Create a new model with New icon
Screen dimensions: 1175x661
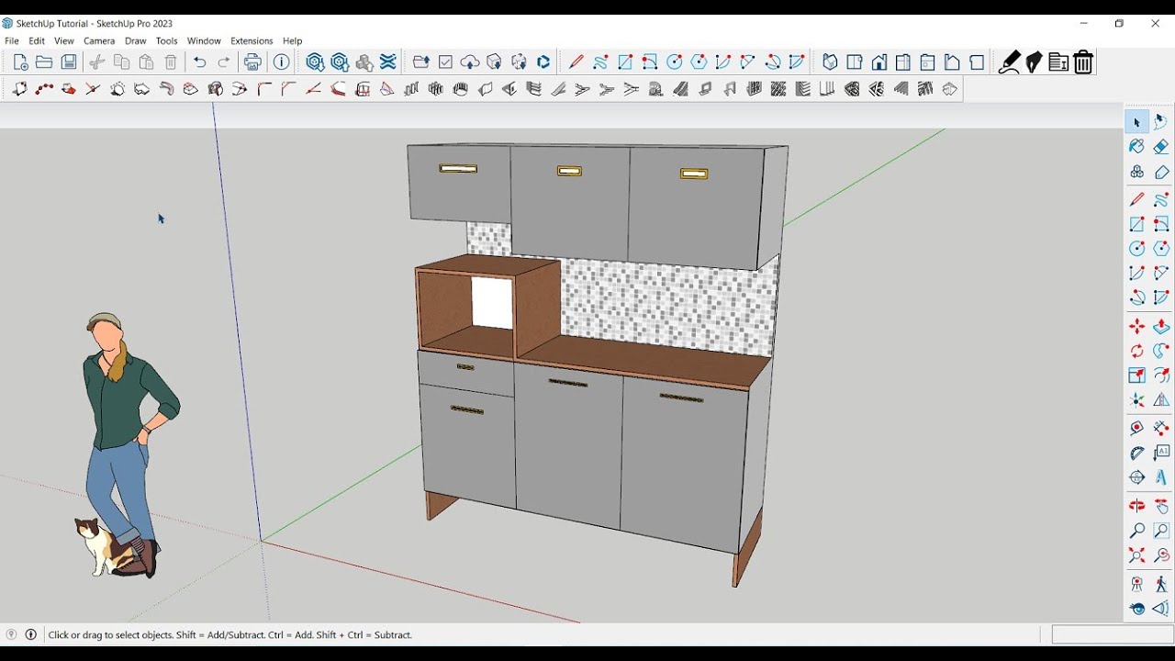(20, 62)
